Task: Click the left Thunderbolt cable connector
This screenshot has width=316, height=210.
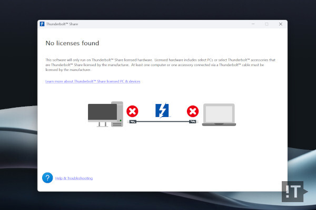Action: [x=134, y=122]
